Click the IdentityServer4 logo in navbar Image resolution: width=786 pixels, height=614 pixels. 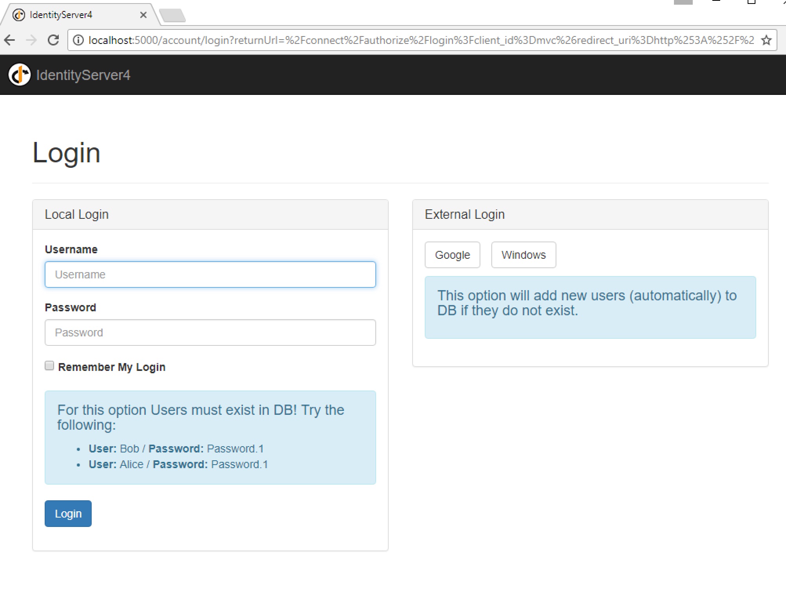(x=19, y=74)
